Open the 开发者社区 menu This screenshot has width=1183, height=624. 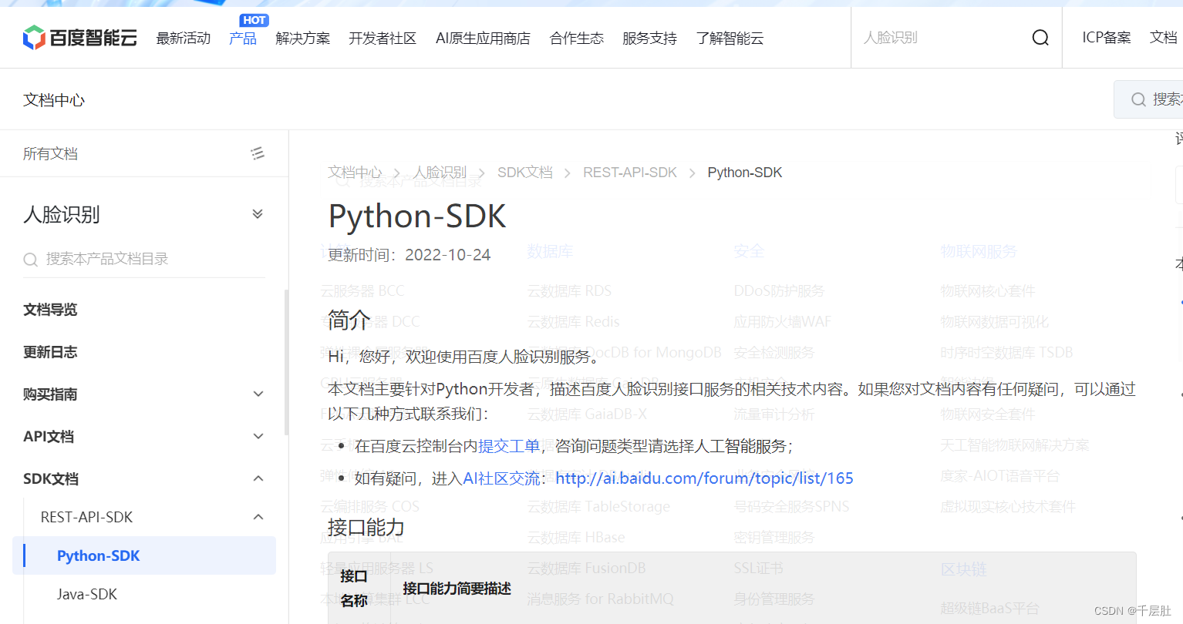point(383,39)
